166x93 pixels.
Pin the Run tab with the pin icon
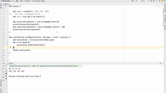pyautogui.click(x=3, y=80)
